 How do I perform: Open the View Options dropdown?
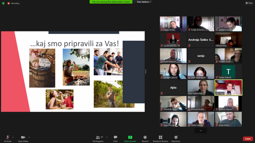[x=144, y=2]
